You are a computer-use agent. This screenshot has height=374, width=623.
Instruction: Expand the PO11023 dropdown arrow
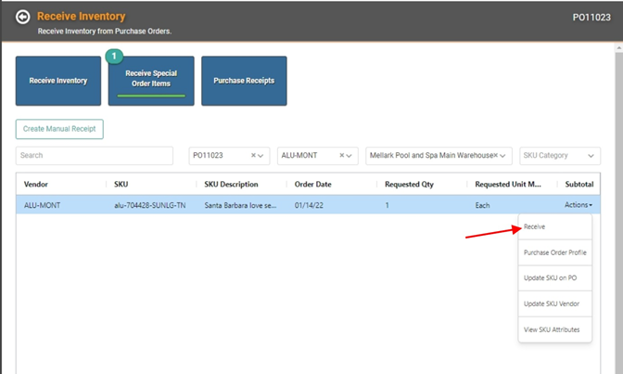click(263, 156)
